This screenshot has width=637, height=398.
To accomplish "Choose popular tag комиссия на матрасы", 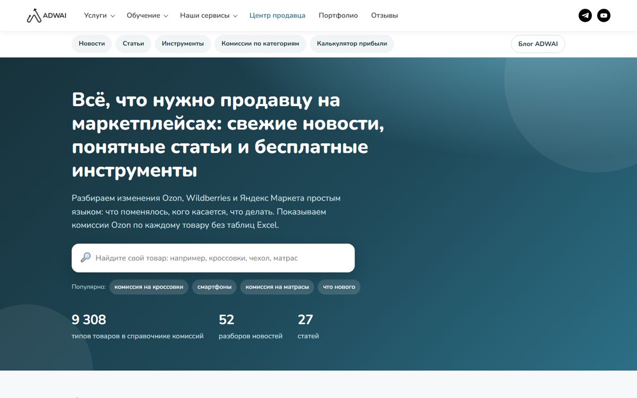I will pyautogui.click(x=277, y=287).
